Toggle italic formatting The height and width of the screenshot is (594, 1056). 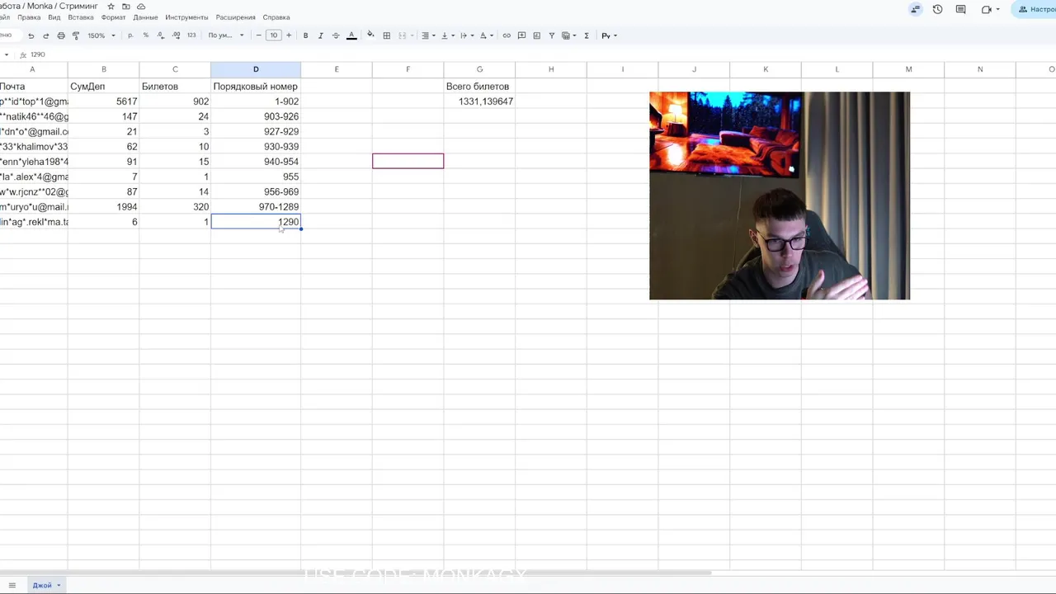click(320, 35)
